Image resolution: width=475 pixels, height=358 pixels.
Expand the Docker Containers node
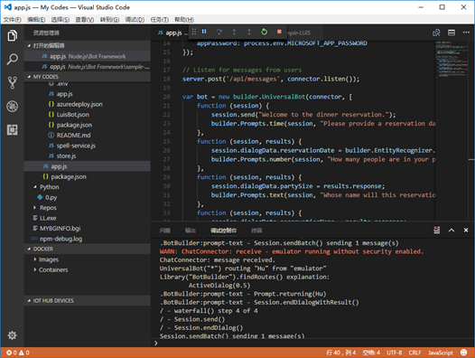tap(88, 269)
